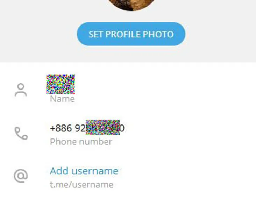Click the t.me/username caption
Screen dimensions: 256x207
pos(81,185)
